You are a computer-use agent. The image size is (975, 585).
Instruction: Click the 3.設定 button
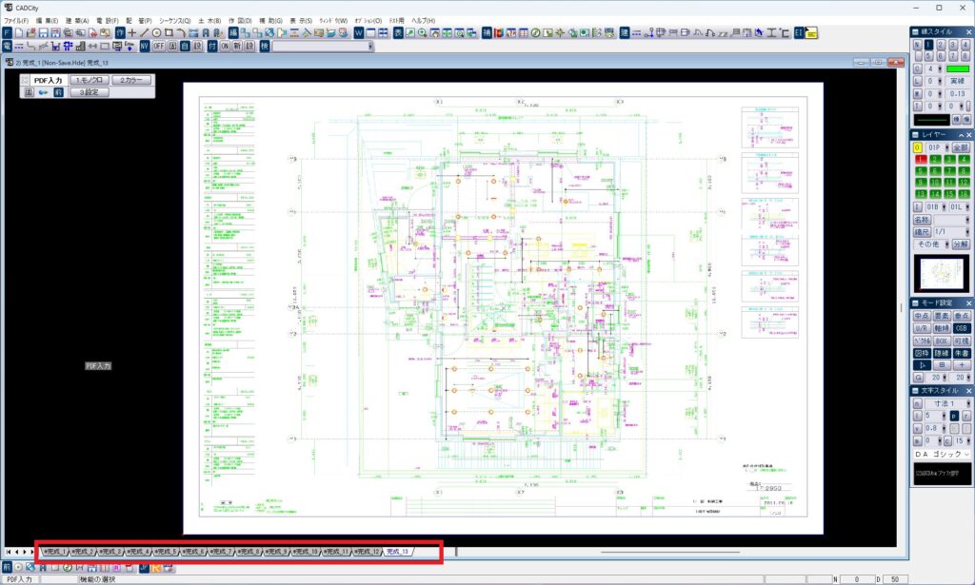90,92
